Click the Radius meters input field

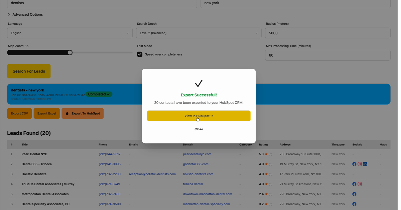coord(327,33)
